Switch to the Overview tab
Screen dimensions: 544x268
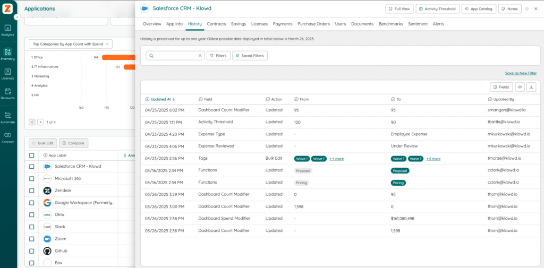point(152,24)
